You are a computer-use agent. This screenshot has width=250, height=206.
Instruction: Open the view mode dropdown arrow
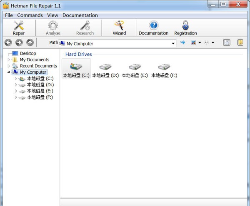coord(200,42)
